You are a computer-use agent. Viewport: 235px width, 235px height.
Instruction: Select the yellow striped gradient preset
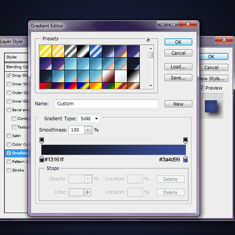tap(45, 51)
